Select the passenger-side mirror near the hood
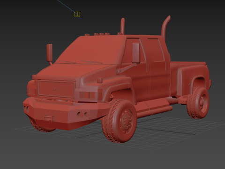The image size is (225, 169). (50, 53)
